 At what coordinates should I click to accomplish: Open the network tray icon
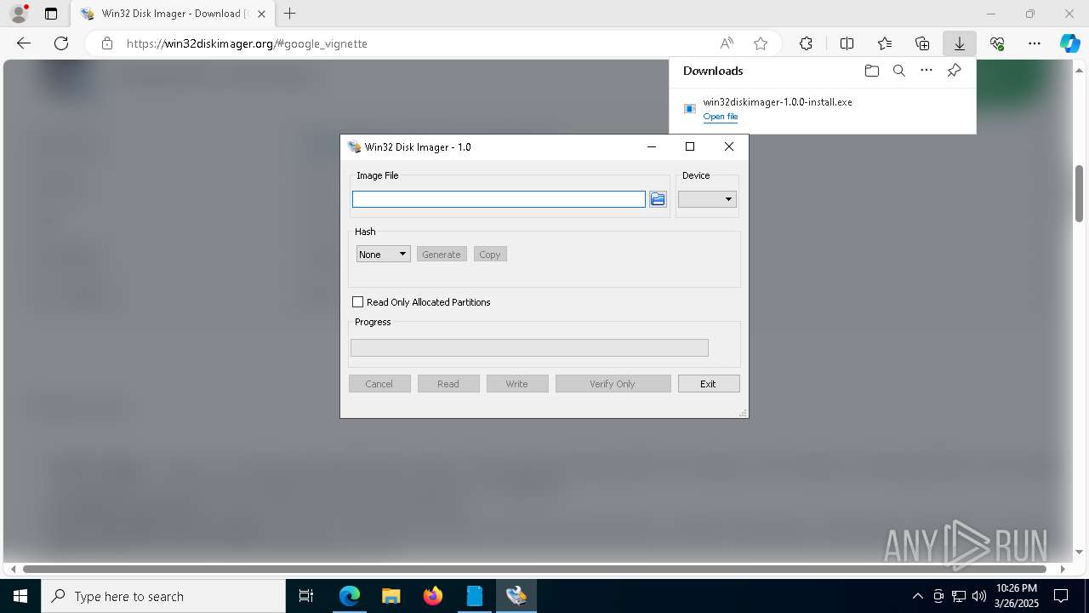[959, 596]
